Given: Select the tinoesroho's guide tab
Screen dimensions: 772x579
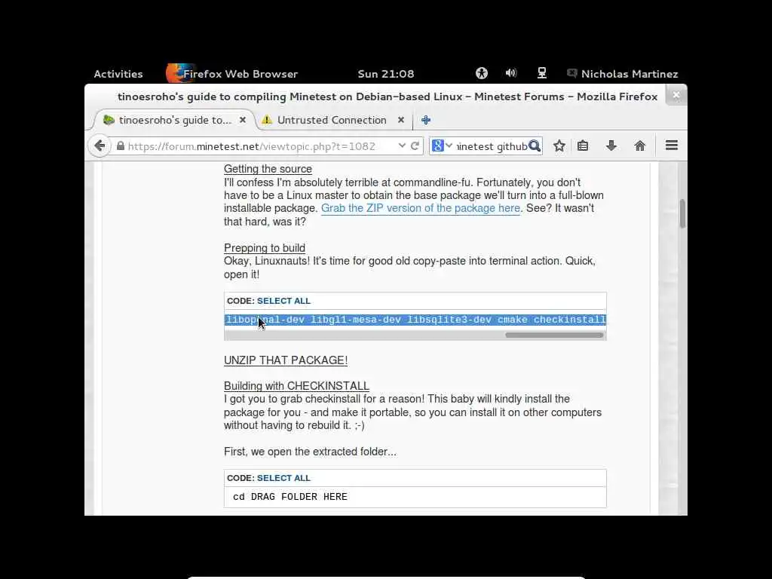Looking at the screenshot, I should click(x=175, y=120).
